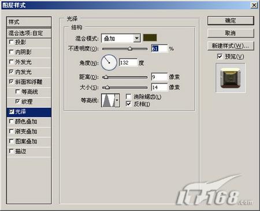Image resolution: width=260 pixels, height=211 pixels.
Task: Enable the 颜色叠加 color overlay checkbox
Action: point(11,122)
